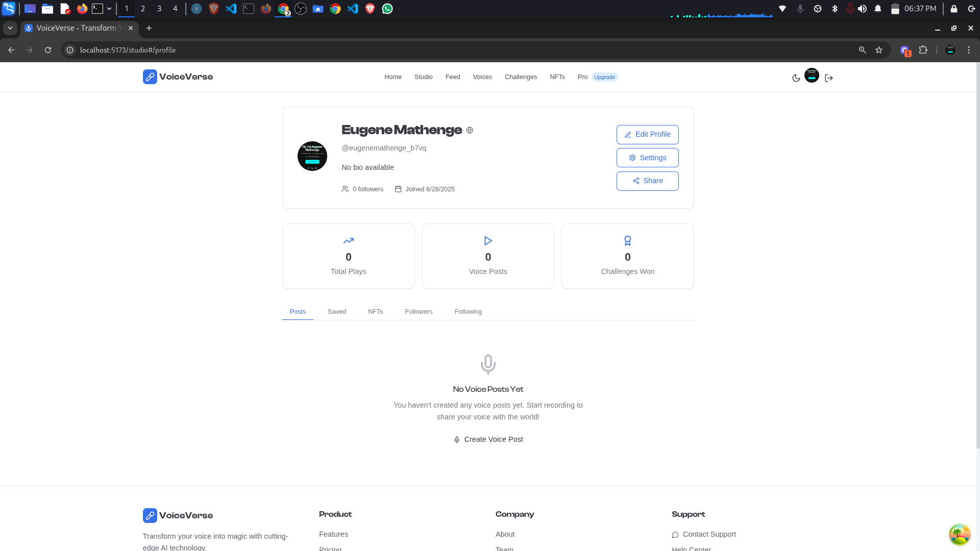Open the Followers tab
The height and width of the screenshot is (551, 980).
pyautogui.click(x=419, y=312)
